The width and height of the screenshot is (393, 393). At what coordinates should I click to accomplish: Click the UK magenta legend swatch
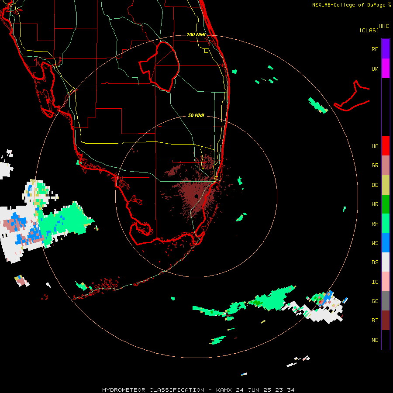point(386,69)
